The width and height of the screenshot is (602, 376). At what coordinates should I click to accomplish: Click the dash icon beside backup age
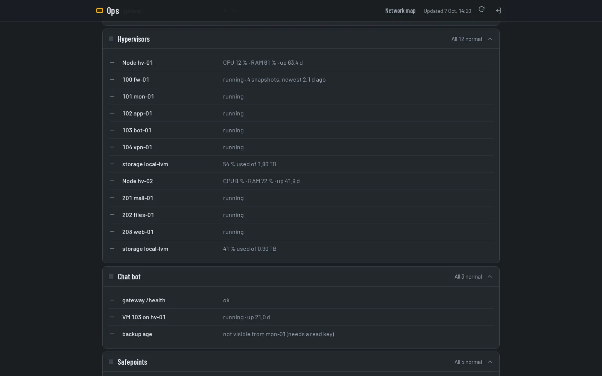112,334
